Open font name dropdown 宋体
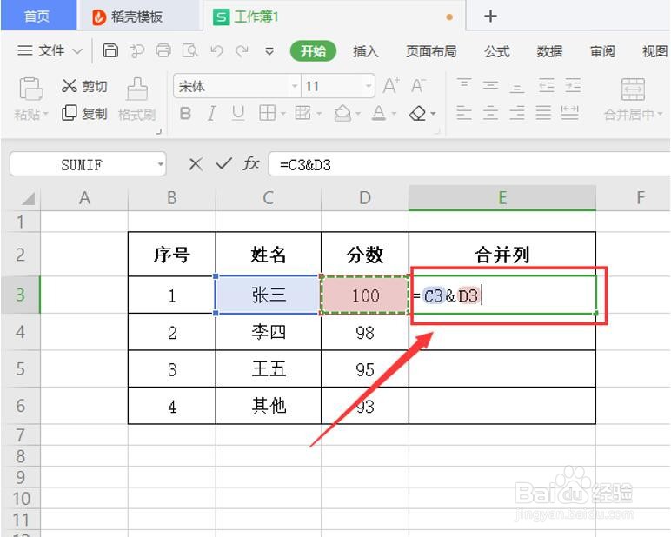671x537 pixels. [295, 86]
